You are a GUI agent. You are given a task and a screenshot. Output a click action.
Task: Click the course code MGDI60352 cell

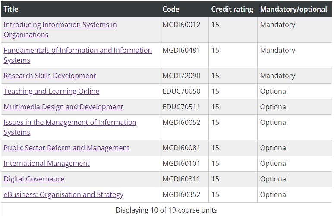(x=181, y=194)
